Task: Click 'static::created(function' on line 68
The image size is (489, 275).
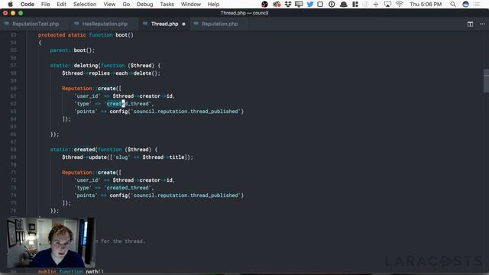Action: [x=86, y=150]
